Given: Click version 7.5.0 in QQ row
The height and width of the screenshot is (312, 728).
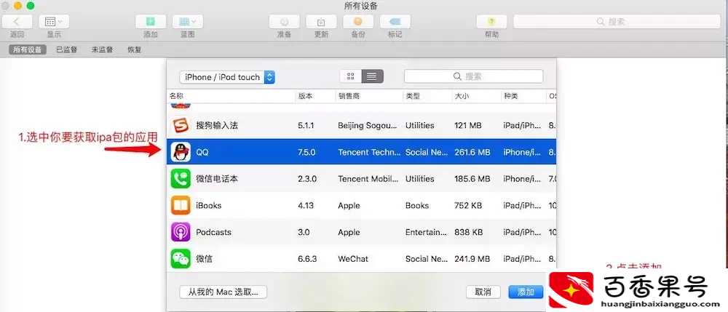Looking at the screenshot, I should coord(306,152).
